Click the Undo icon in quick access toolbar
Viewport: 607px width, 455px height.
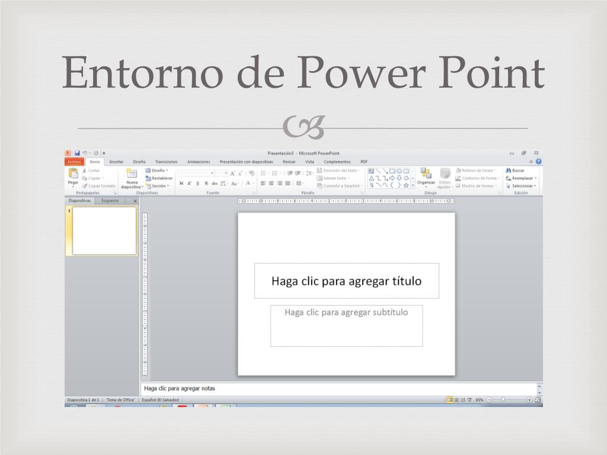point(85,153)
